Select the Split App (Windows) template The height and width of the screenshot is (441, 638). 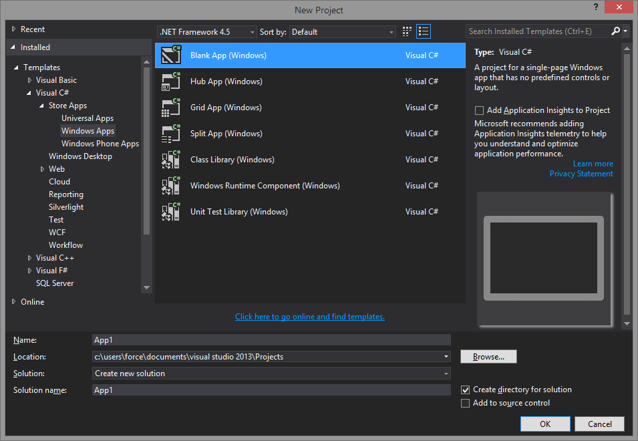227,133
